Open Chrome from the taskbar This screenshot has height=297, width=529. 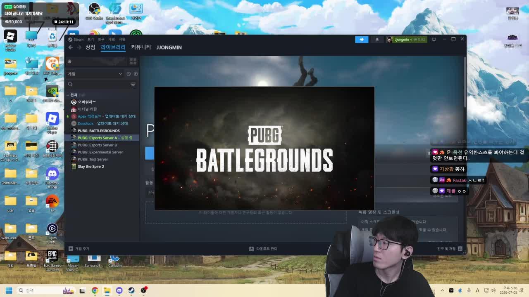tap(95, 290)
